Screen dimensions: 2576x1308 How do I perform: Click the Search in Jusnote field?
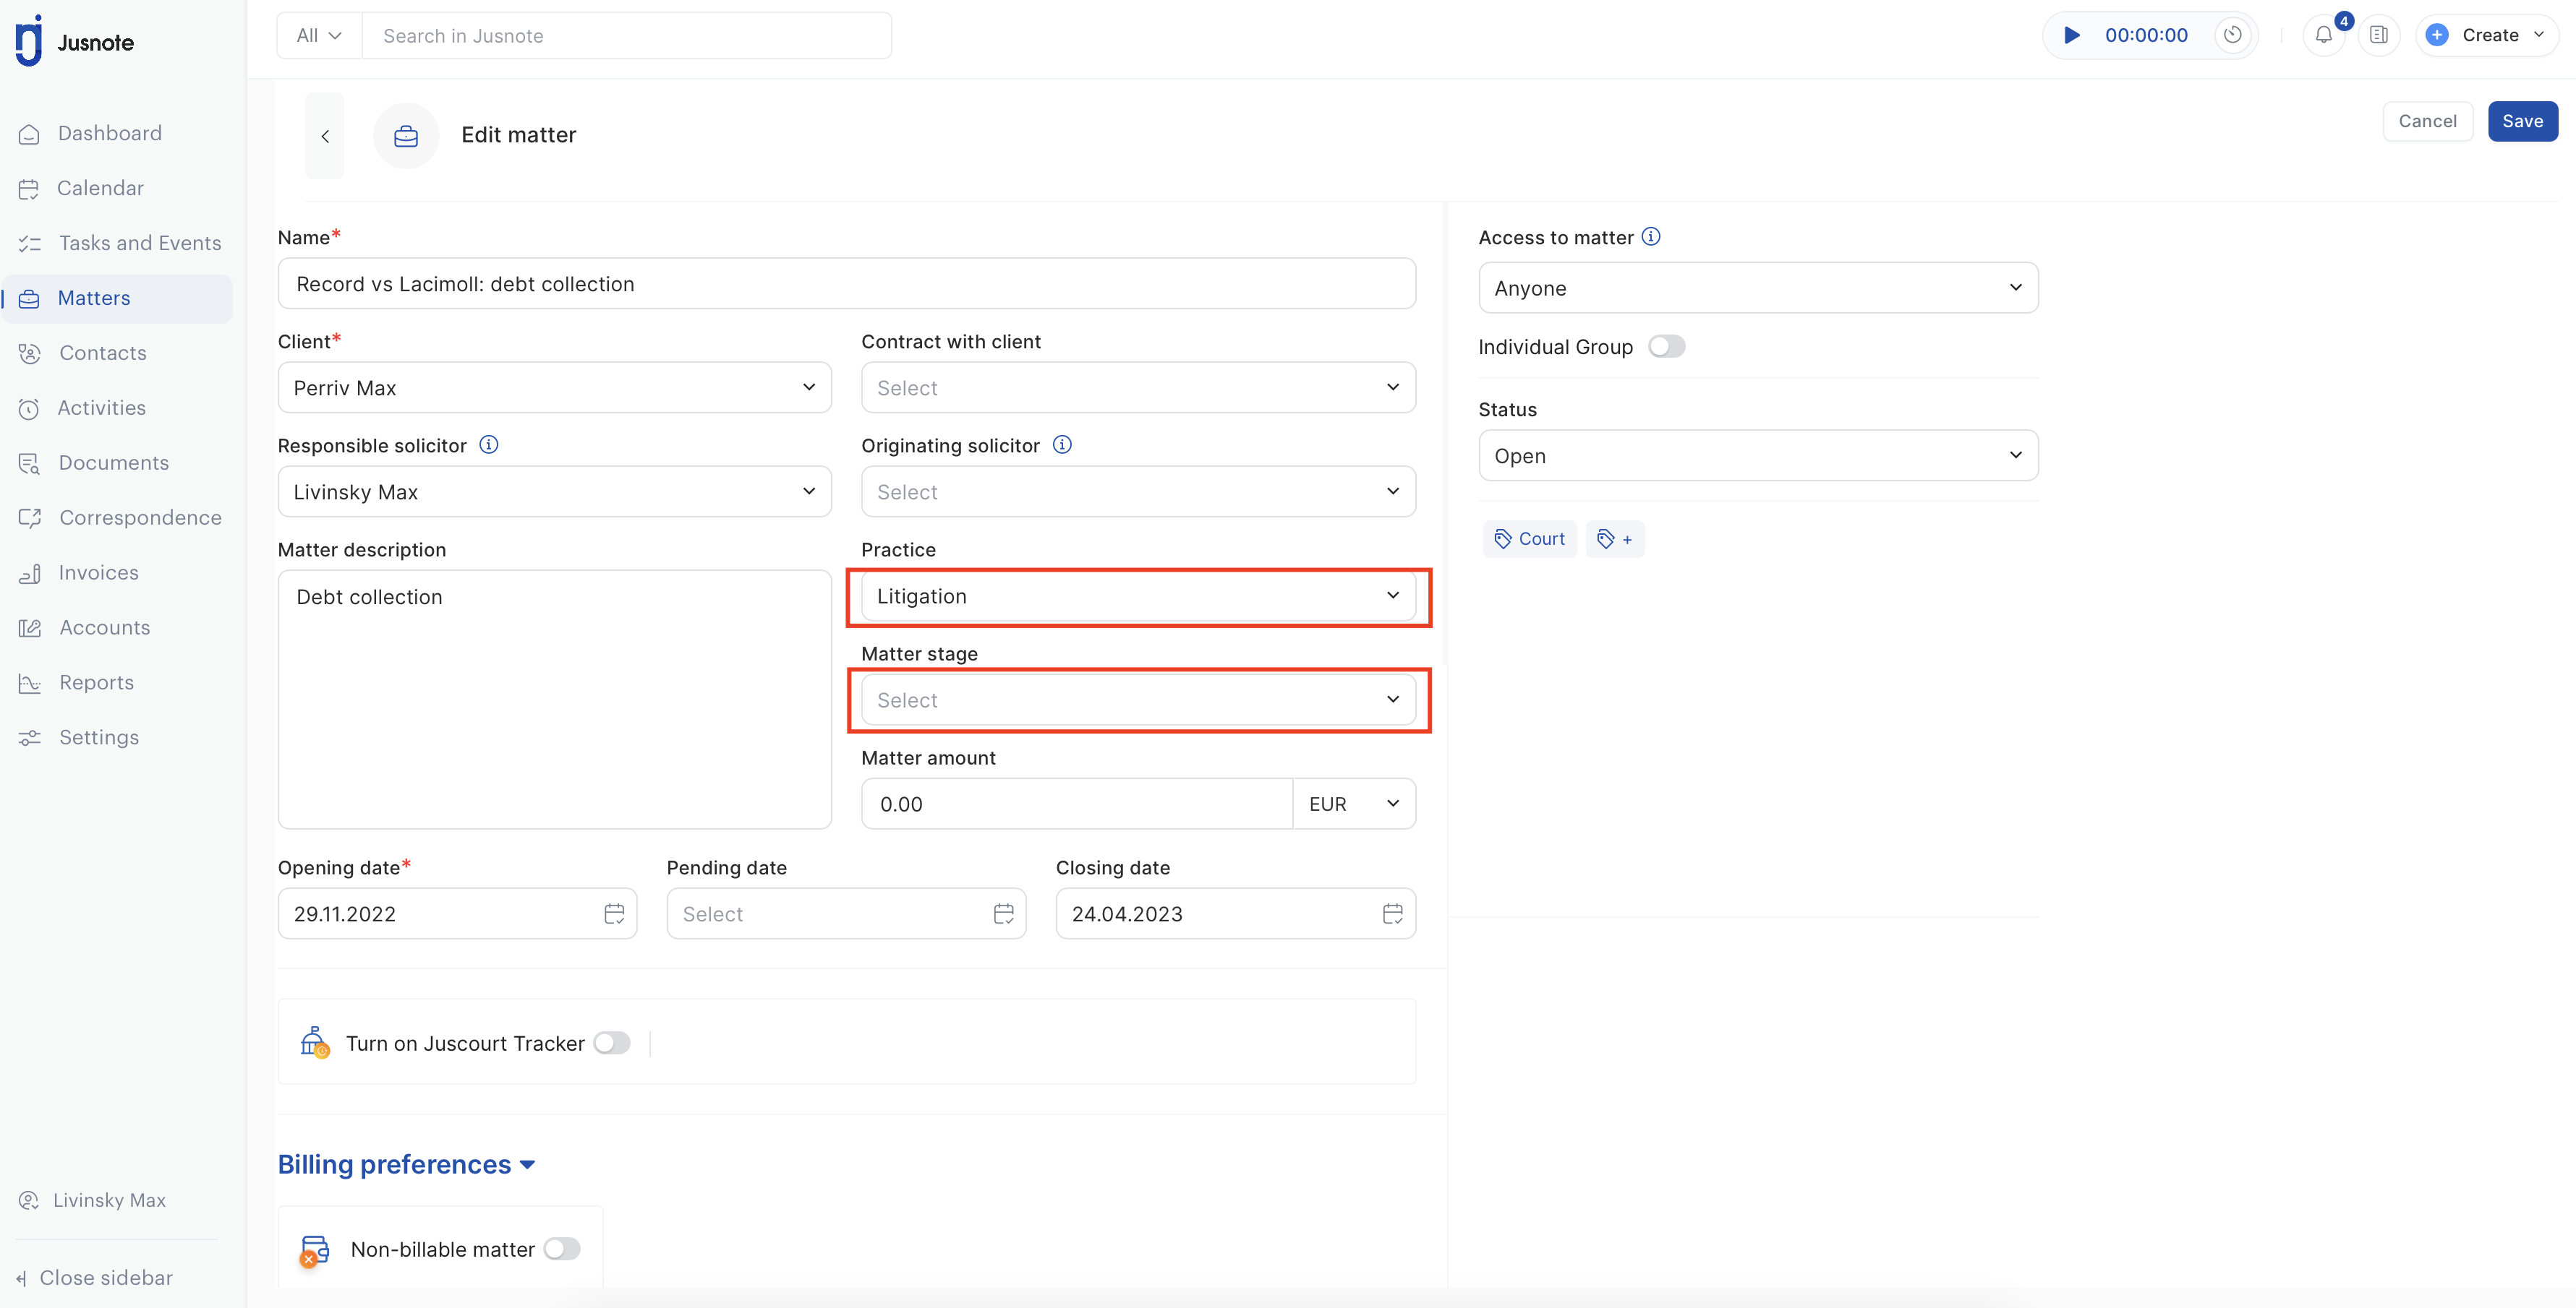(x=626, y=36)
